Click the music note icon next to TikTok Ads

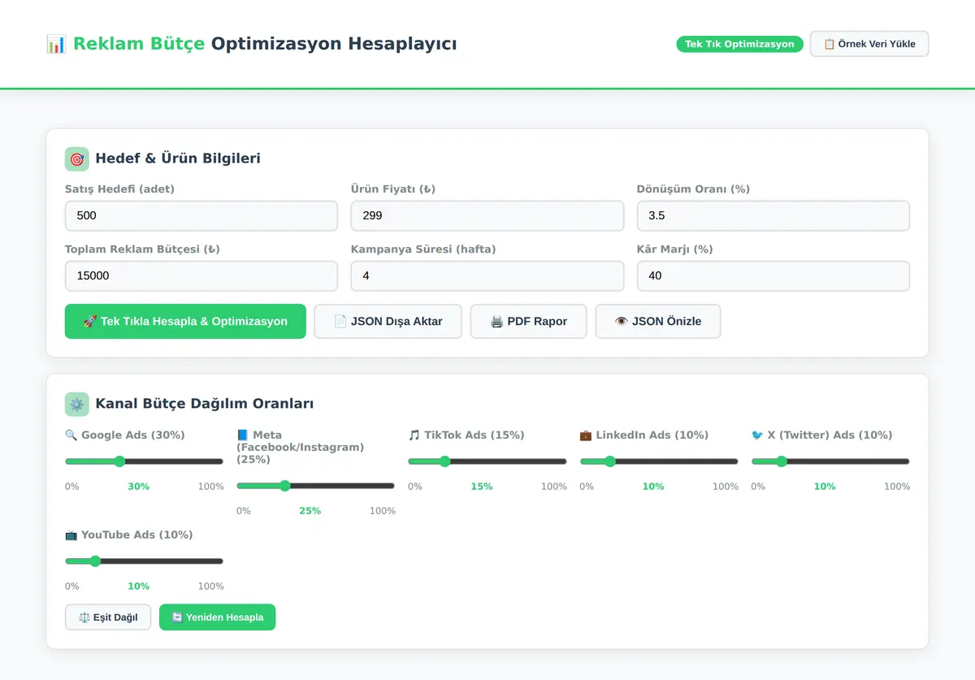coord(414,435)
